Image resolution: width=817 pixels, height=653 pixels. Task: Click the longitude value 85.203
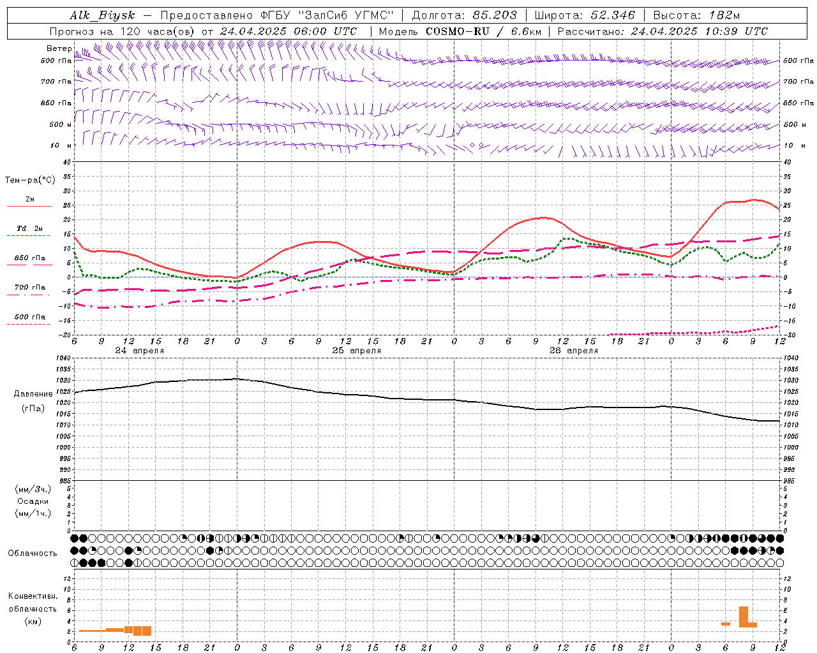[x=495, y=15]
